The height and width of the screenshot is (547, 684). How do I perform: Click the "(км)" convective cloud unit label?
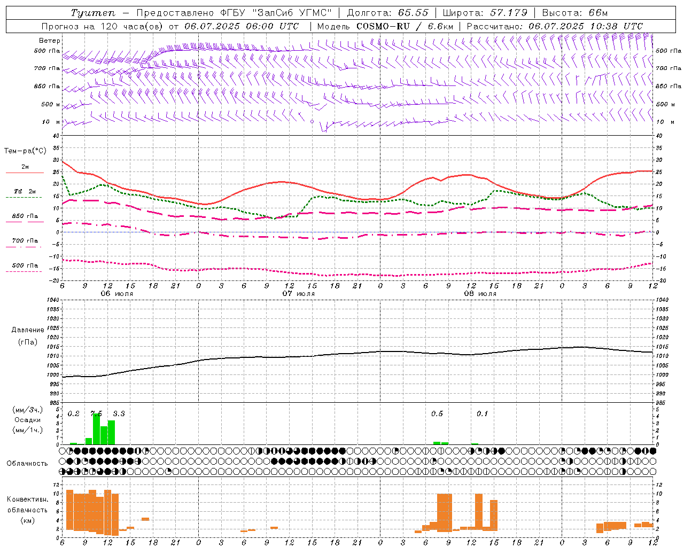point(27,520)
